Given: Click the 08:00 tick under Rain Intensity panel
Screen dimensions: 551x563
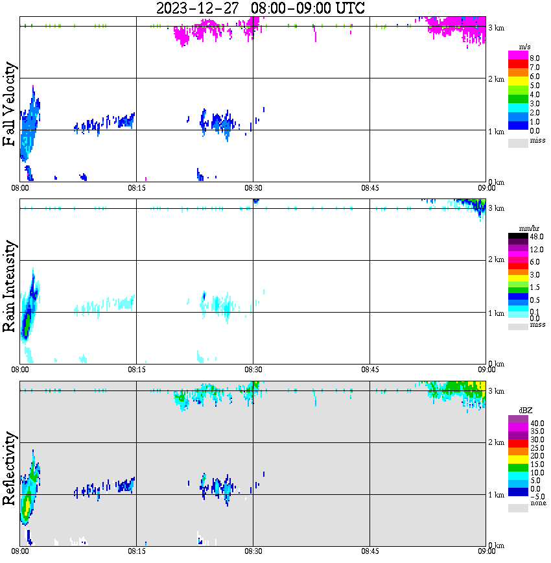Looking at the screenshot, I should [x=19, y=370].
